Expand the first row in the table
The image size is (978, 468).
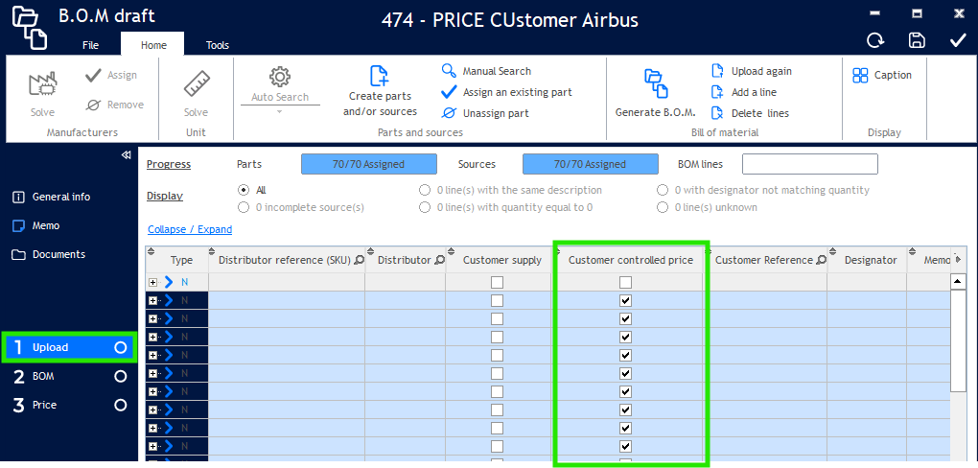(x=153, y=282)
